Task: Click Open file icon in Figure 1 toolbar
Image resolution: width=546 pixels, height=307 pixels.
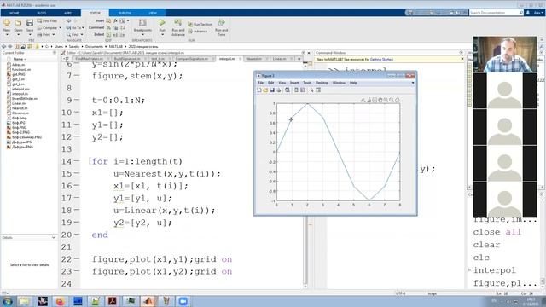Action: 265,90
